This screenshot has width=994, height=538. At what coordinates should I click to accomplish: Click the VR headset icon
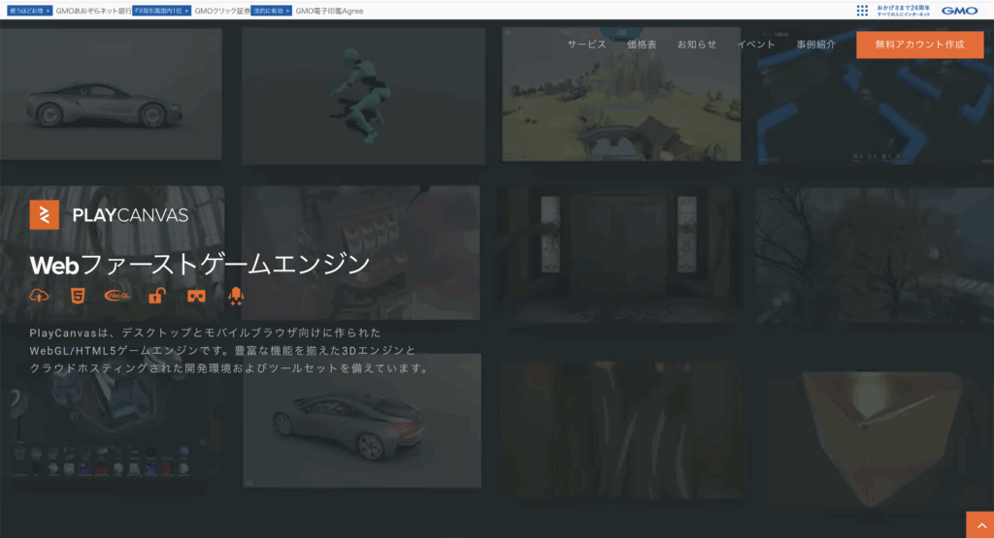click(x=196, y=297)
